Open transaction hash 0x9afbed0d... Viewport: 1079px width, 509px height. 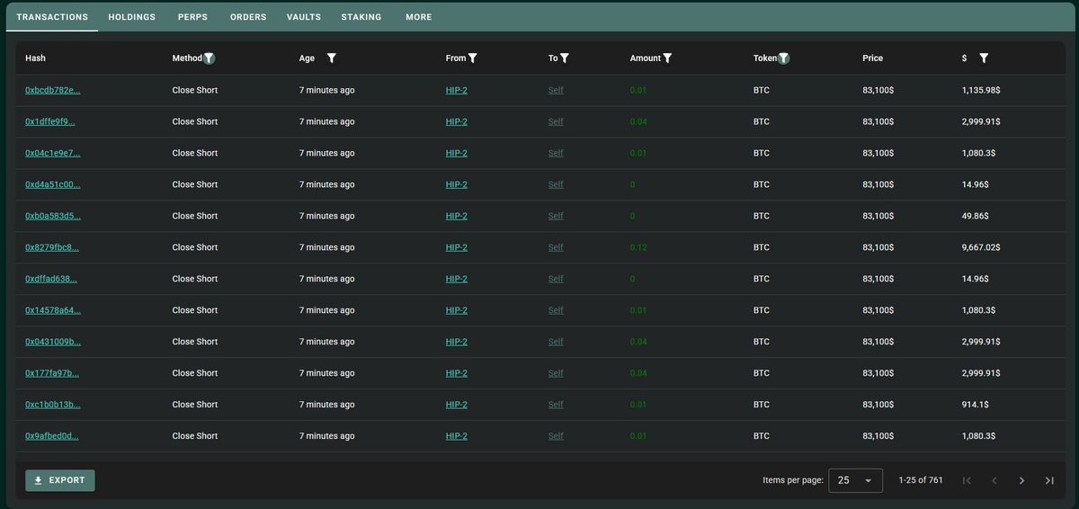(52, 436)
